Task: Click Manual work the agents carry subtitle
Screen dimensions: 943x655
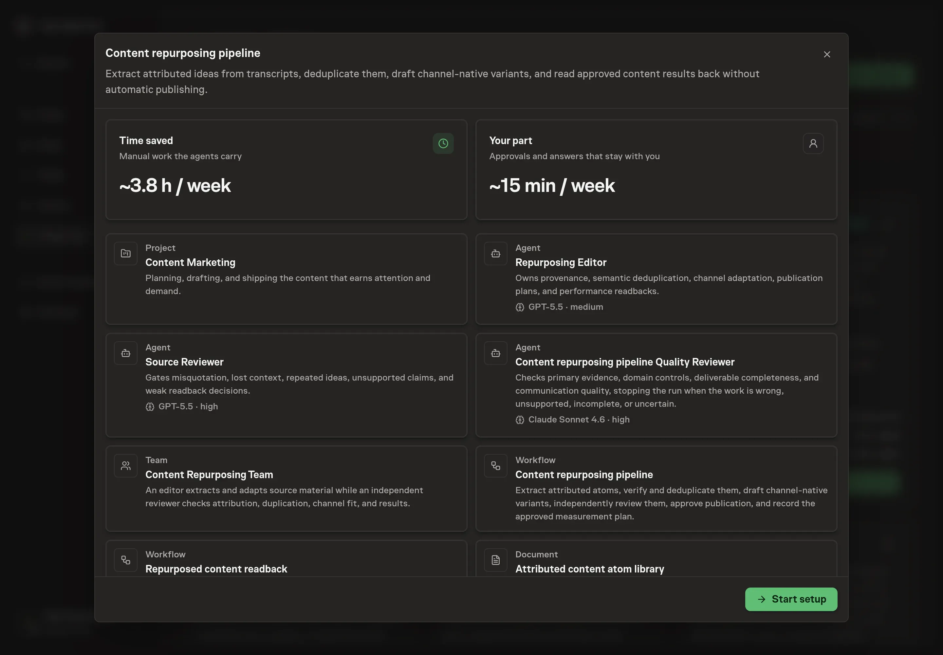Action: click(180, 156)
